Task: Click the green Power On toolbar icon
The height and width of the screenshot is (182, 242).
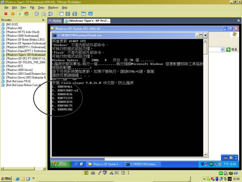Action: [20, 14]
